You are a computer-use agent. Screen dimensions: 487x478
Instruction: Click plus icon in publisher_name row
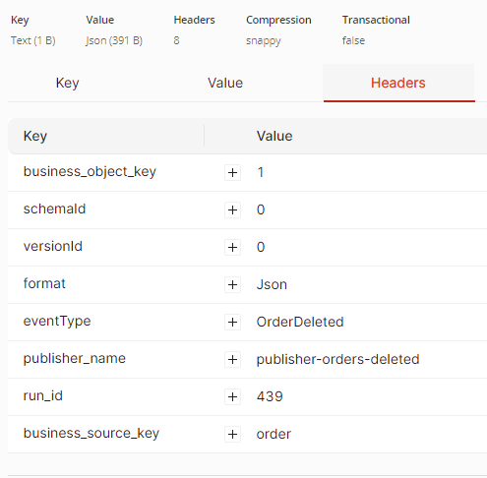point(232,359)
